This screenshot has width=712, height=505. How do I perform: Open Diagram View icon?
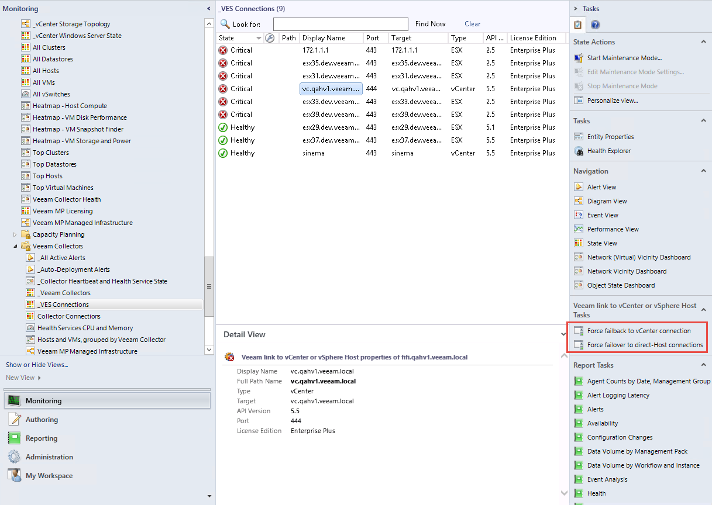pos(578,201)
